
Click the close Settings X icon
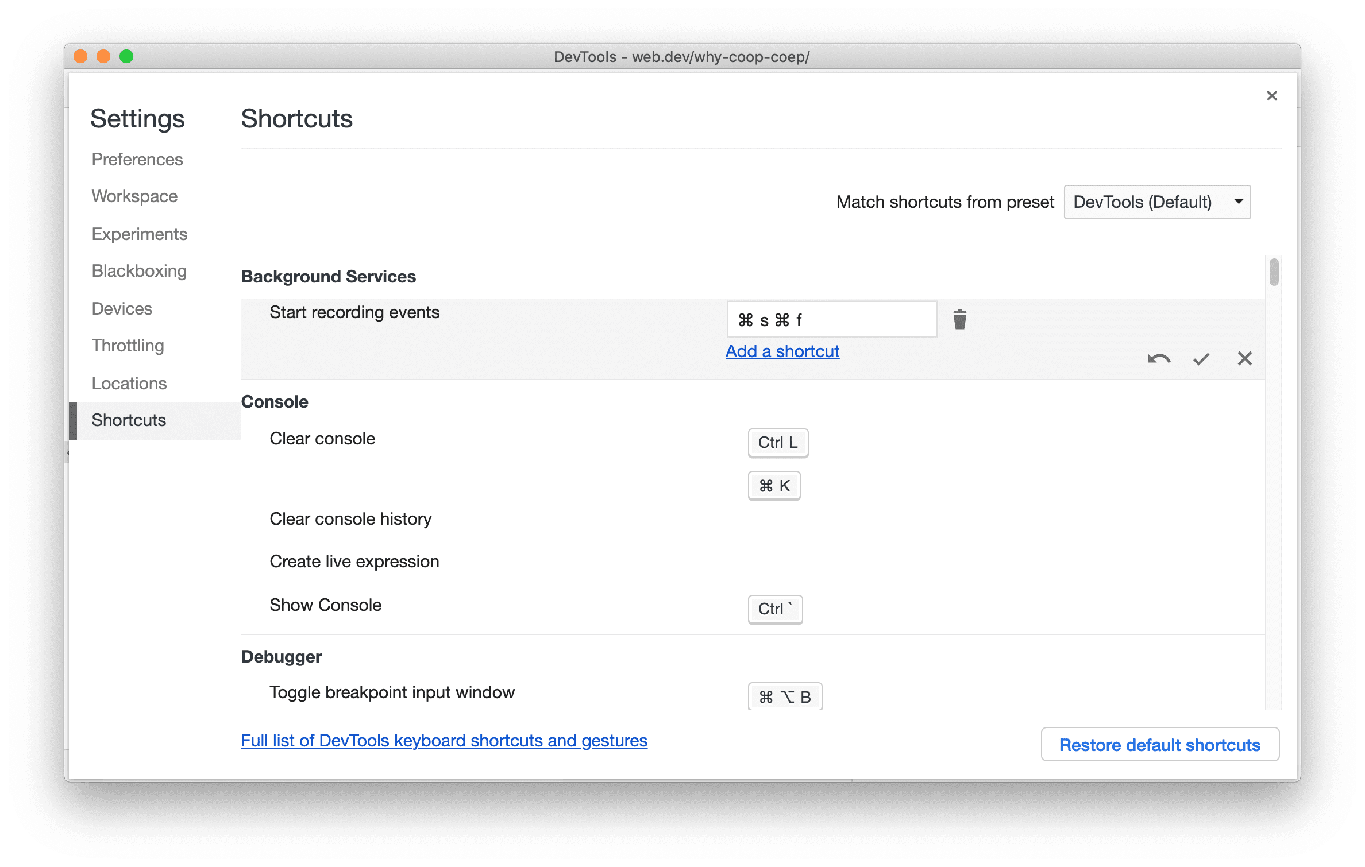tap(1273, 95)
